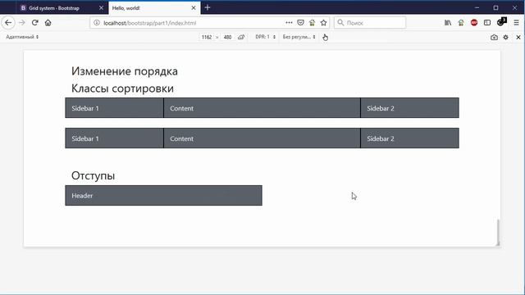The height and width of the screenshot is (295, 525).
Task: Click the viewport vertical scrollbar
Action: pyautogui.click(x=498, y=232)
